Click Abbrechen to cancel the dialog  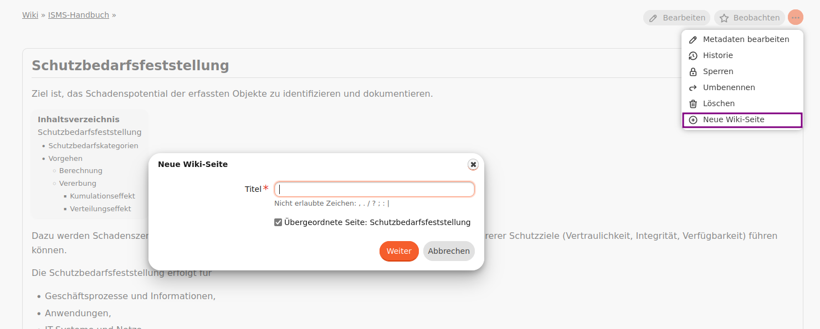[449, 251]
